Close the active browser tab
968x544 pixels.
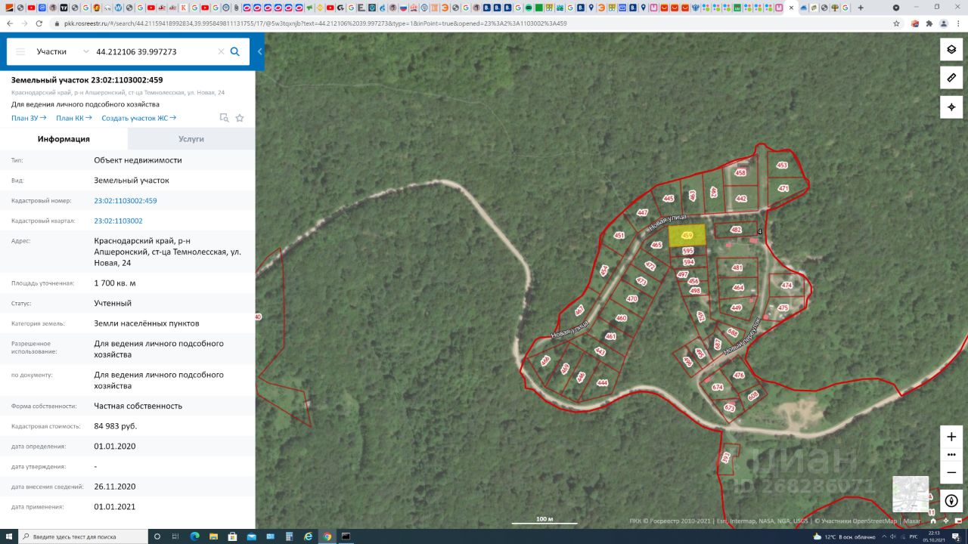(x=792, y=8)
